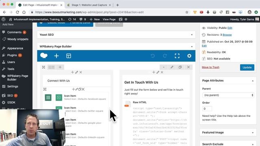The image size is (260, 146).
Task: Browse revisions link
Action: (227, 35)
